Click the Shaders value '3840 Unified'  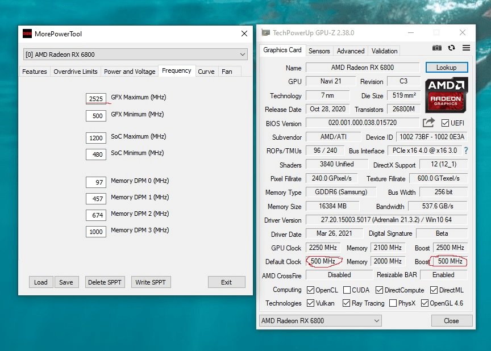336,164
